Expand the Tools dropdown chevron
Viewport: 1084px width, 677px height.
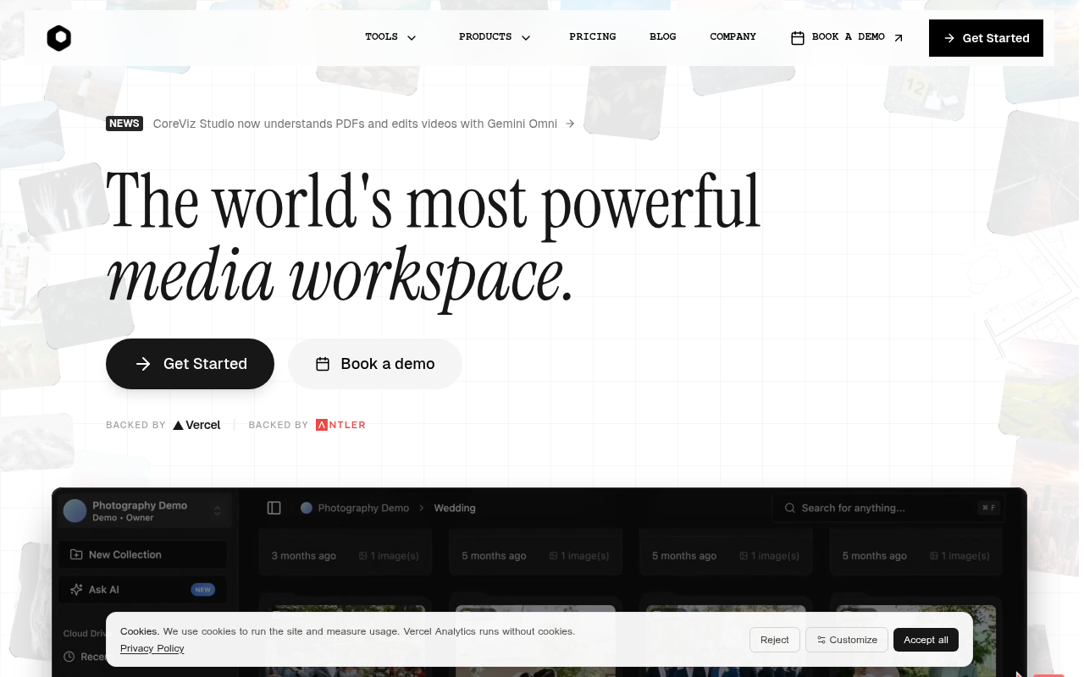(412, 38)
